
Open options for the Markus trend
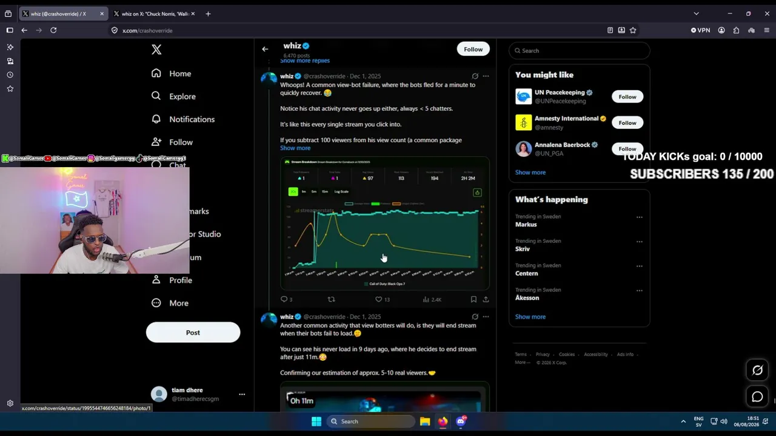tap(639, 217)
